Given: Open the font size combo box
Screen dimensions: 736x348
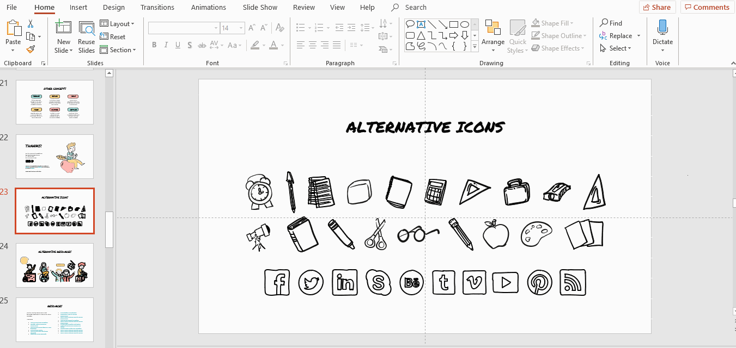Looking at the screenshot, I should coord(232,28).
